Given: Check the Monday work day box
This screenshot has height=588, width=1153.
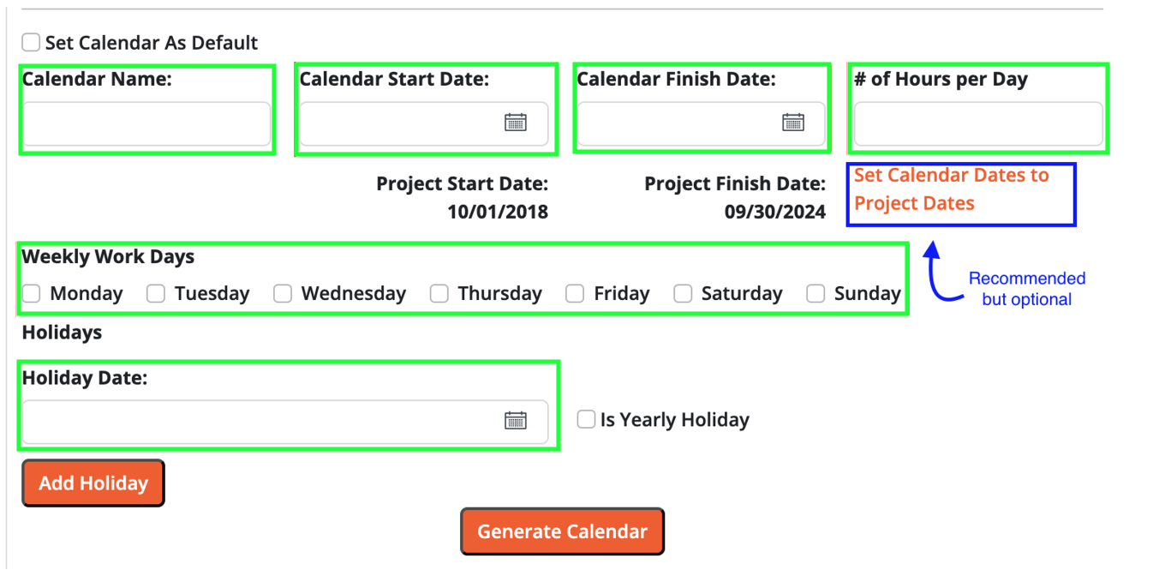Looking at the screenshot, I should coord(32,294).
